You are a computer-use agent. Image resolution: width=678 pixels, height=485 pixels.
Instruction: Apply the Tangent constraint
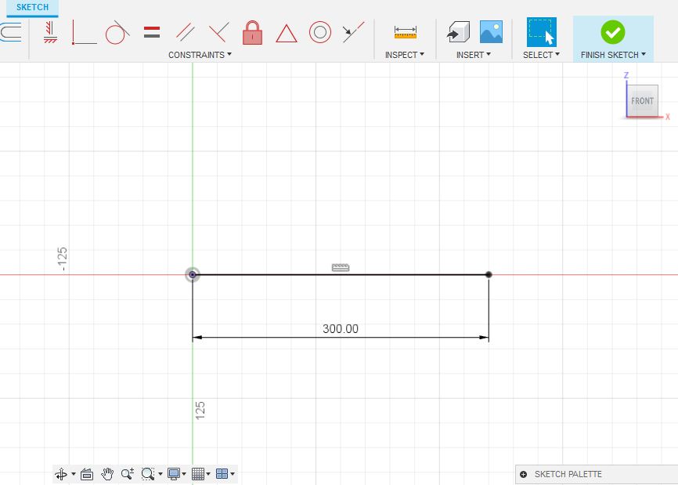pos(117,32)
